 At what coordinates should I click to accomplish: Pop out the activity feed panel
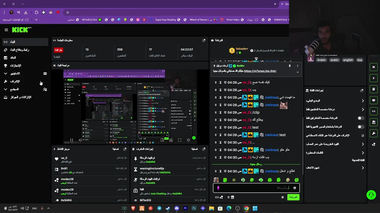coord(125,149)
